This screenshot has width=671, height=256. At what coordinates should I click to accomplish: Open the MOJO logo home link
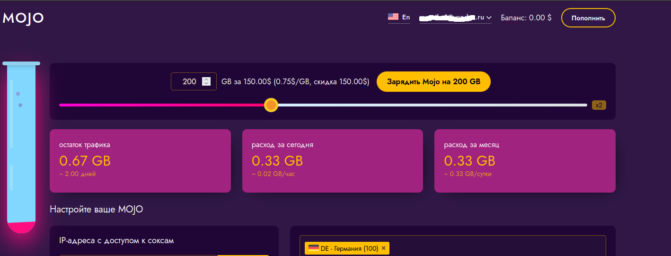(23, 18)
